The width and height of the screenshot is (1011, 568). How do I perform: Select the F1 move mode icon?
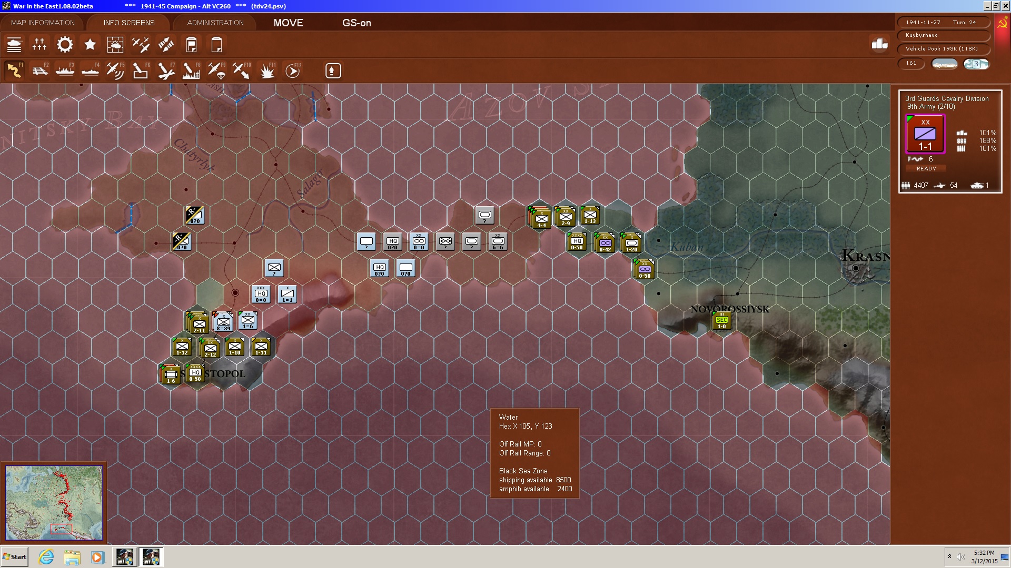[x=14, y=70]
